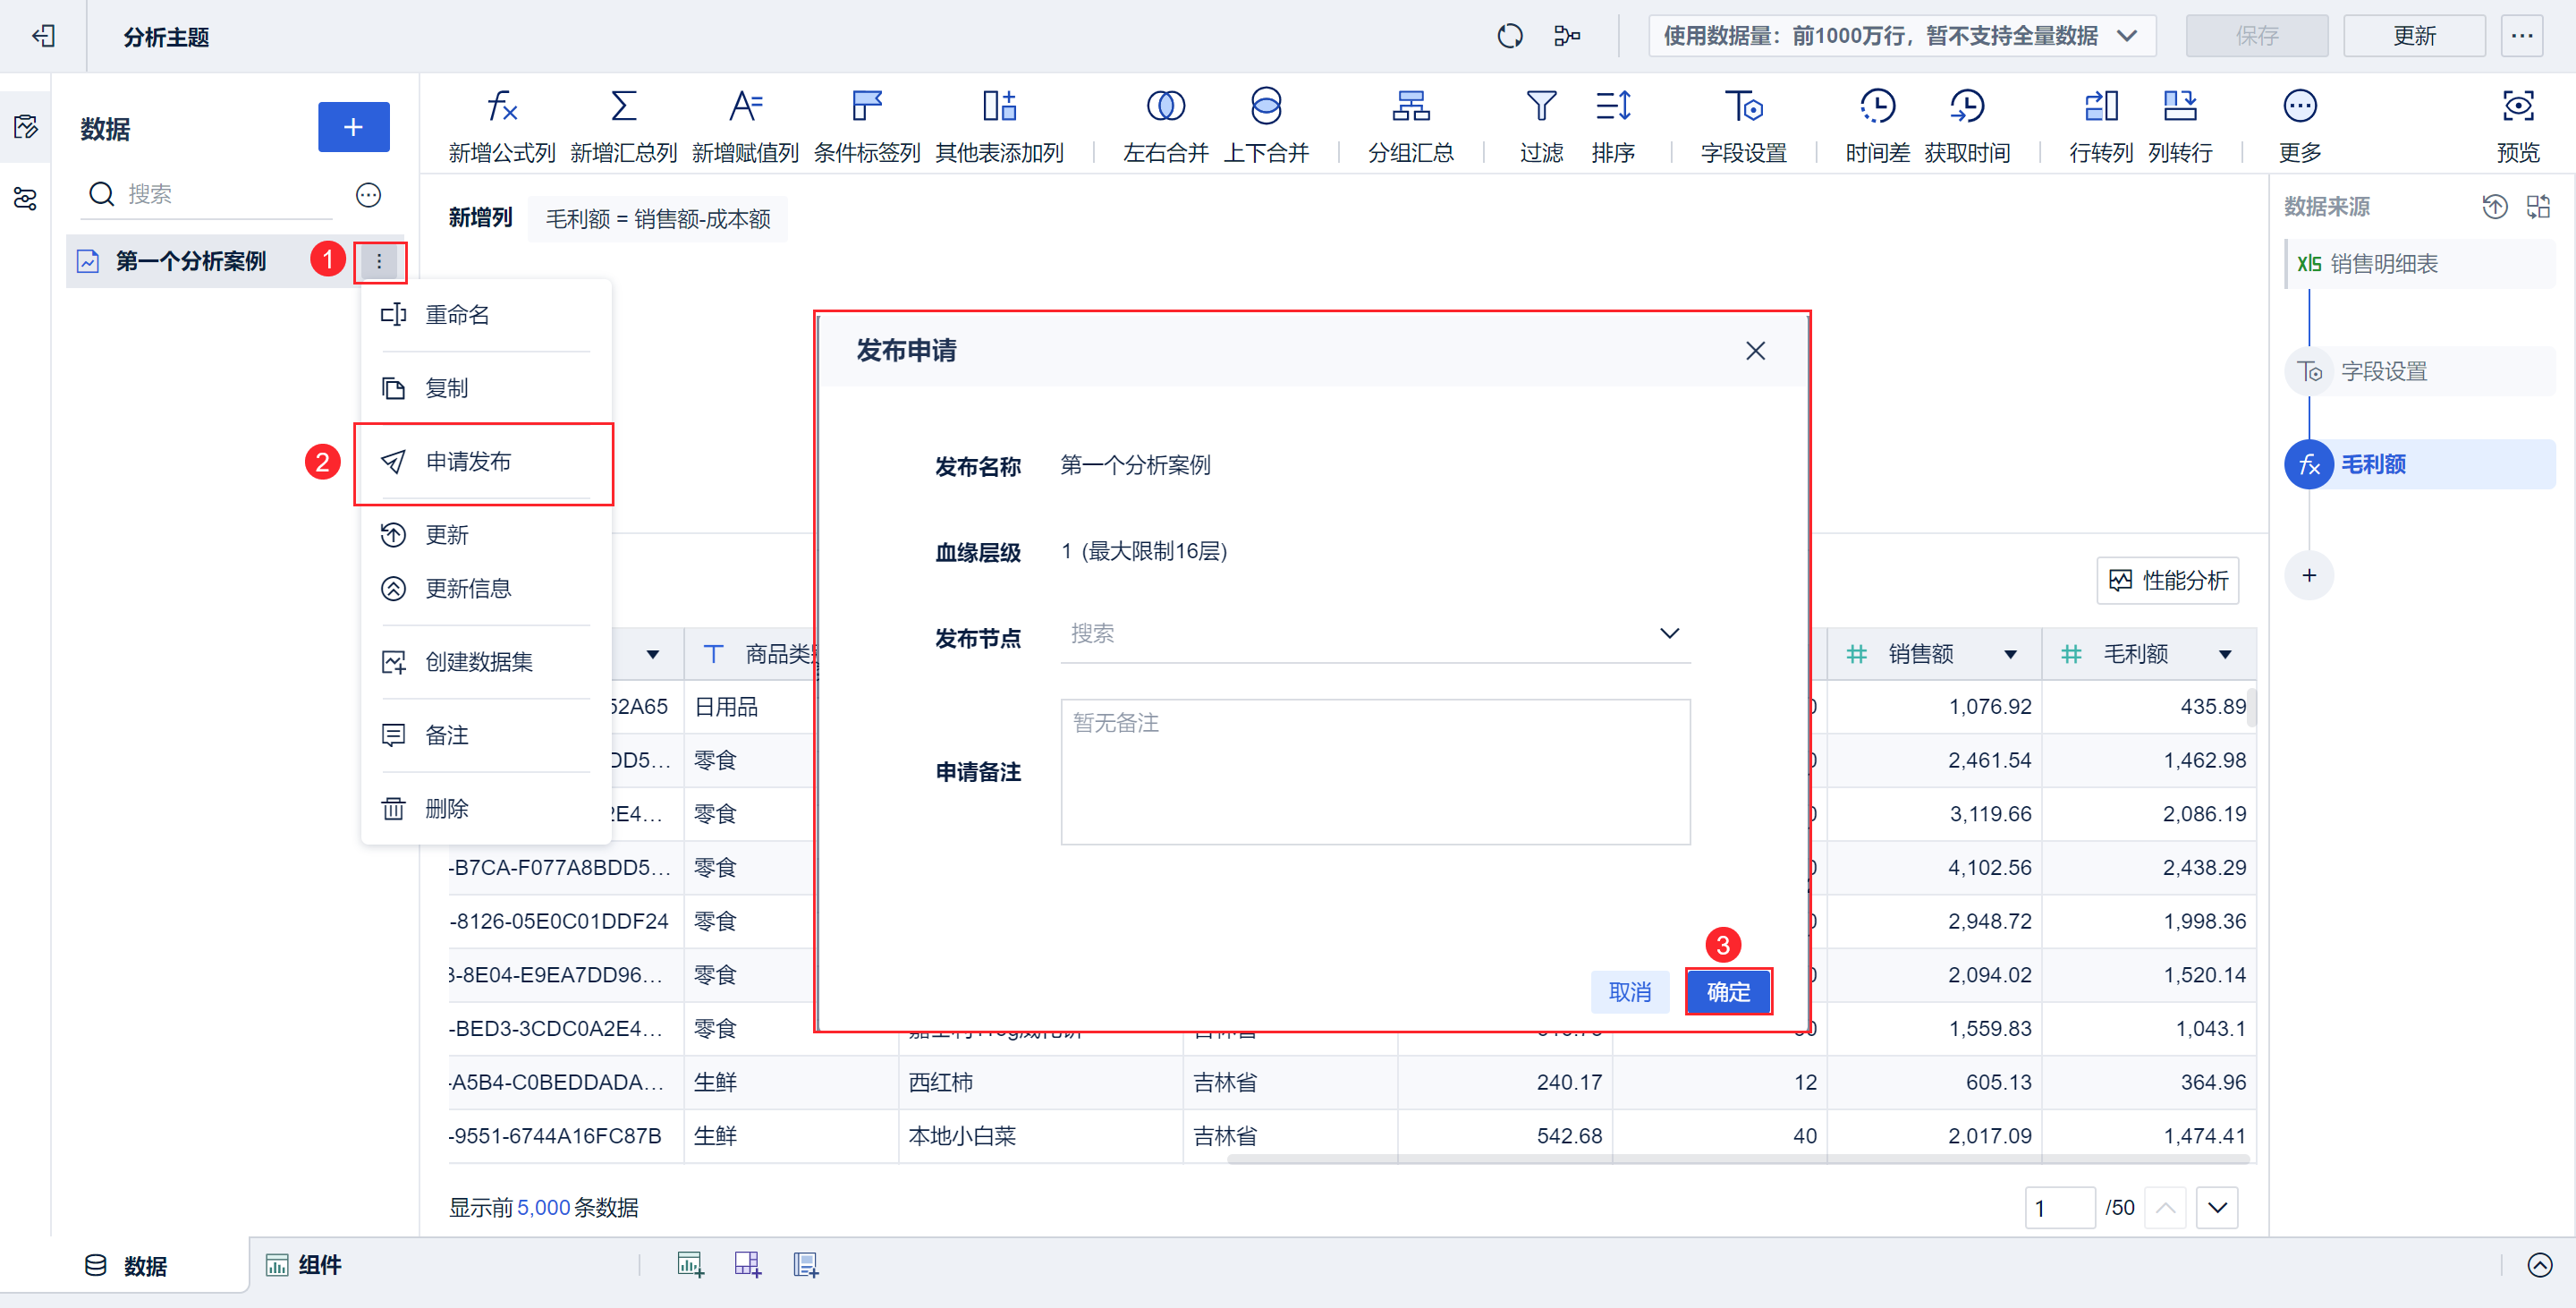Select 创建数据集 in the context menu
The height and width of the screenshot is (1308, 2576).
click(x=478, y=662)
